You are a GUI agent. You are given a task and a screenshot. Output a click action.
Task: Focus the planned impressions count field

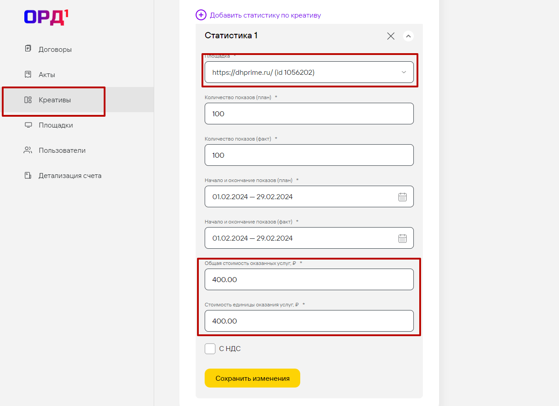309,114
